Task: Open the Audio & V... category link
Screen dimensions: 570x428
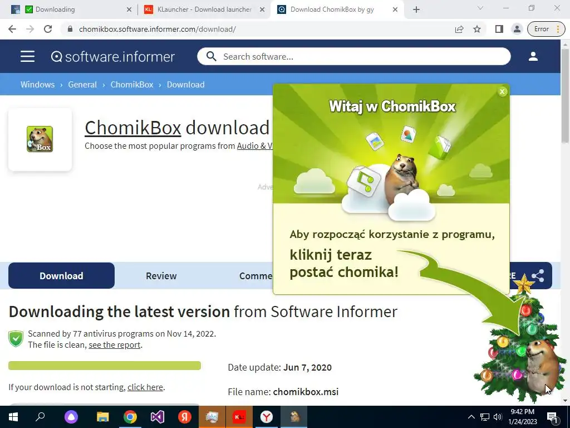Action: pyautogui.click(x=255, y=146)
